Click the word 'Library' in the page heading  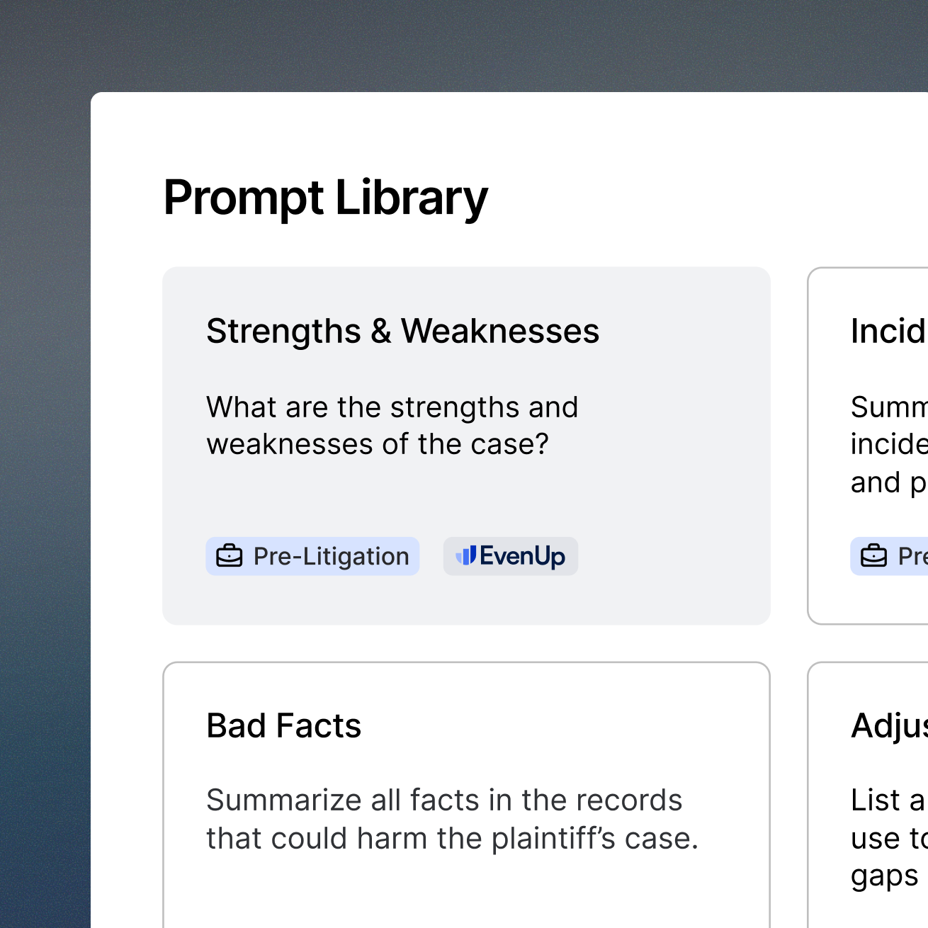point(411,198)
